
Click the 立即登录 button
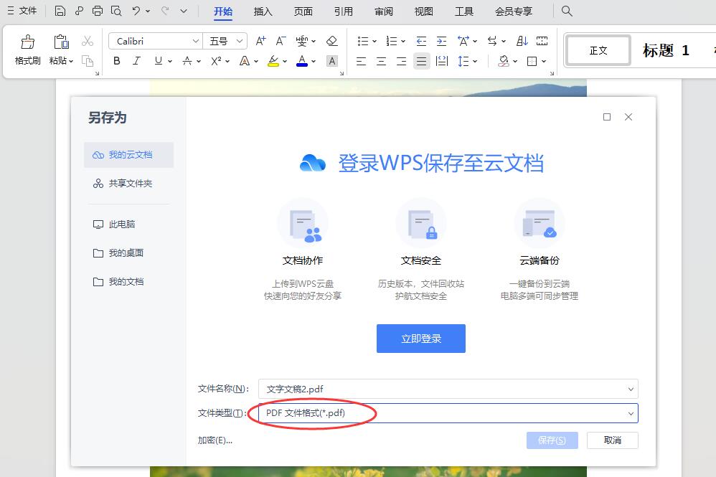coord(421,339)
